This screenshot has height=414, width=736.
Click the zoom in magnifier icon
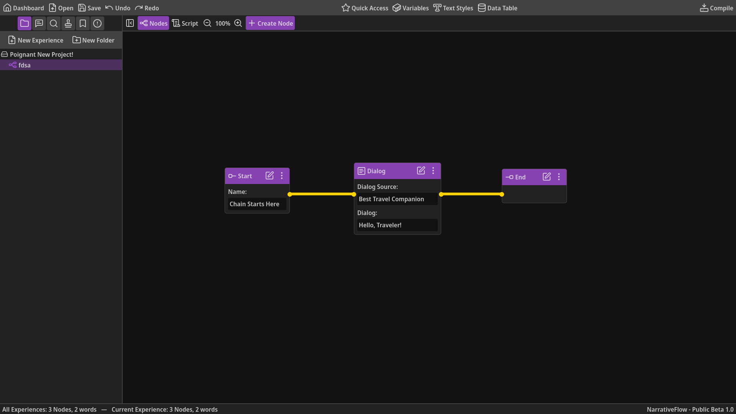coord(238,23)
